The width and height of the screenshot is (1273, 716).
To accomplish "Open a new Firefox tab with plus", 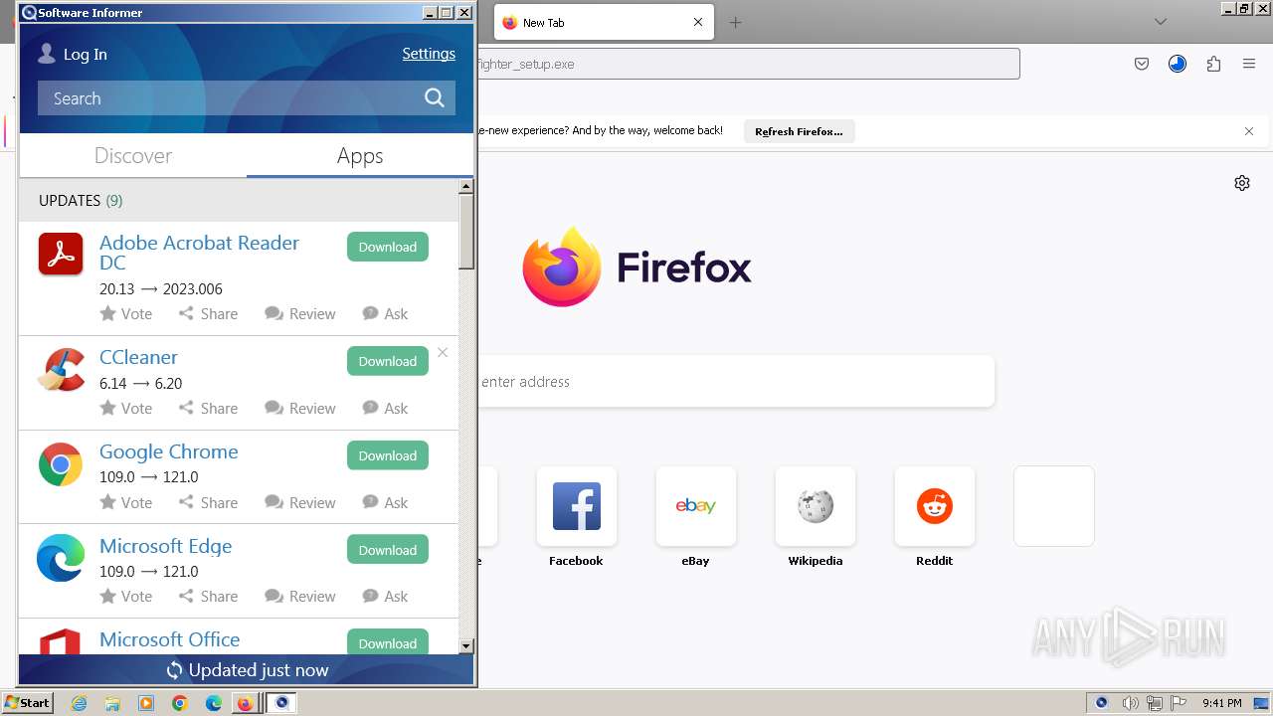I will [x=736, y=22].
